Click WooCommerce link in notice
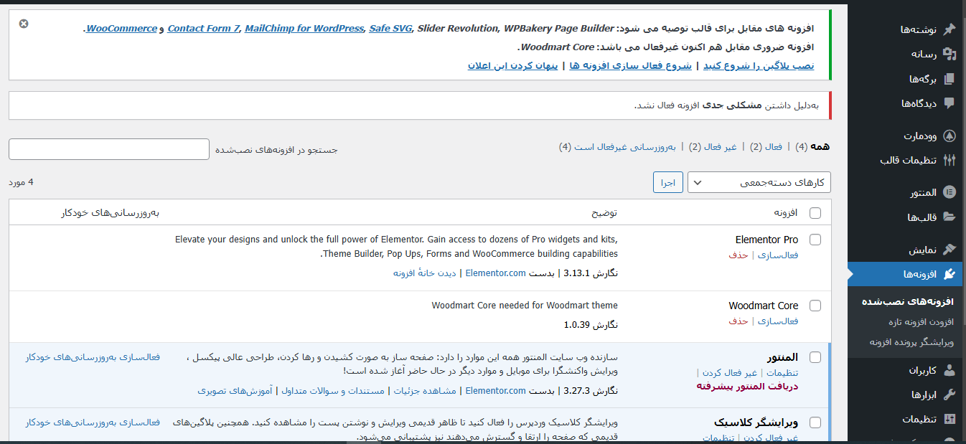Screen dimensions: 966x444 [122, 28]
